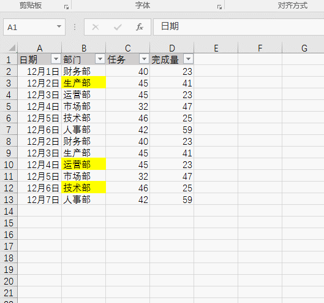
Task: Click the Select All corner triangle
Action: (x=12, y=48)
